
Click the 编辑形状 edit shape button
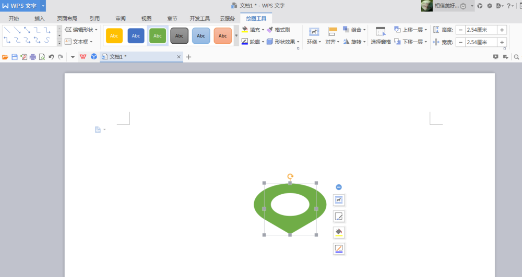point(81,30)
